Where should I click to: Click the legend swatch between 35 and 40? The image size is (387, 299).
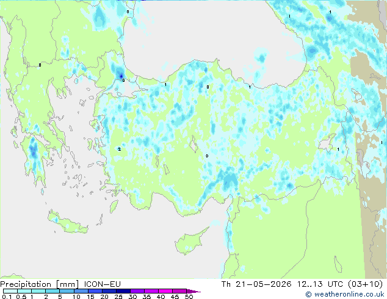tap(151, 291)
